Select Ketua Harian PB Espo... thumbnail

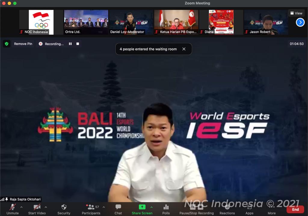tap(176, 22)
